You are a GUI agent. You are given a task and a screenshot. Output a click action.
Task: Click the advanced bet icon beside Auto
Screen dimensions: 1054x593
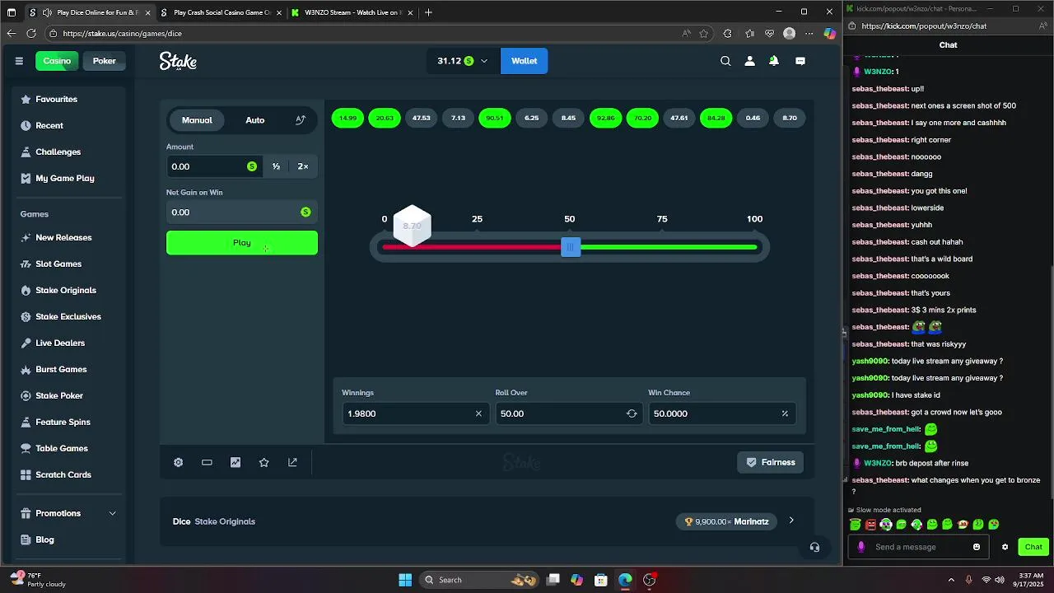pyautogui.click(x=301, y=120)
